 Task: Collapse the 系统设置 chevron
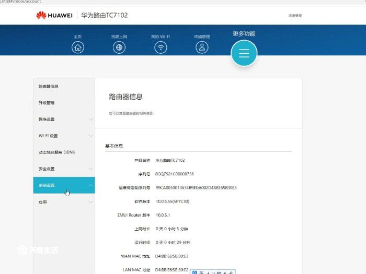(x=91, y=185)
